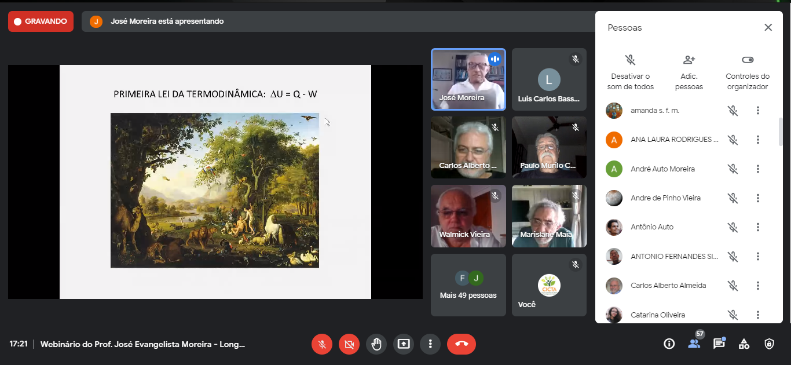Screen dimensions: 791x365
Task: Click the Webinário do Prof. José meeting title
Action: click(x=143, y=344)
